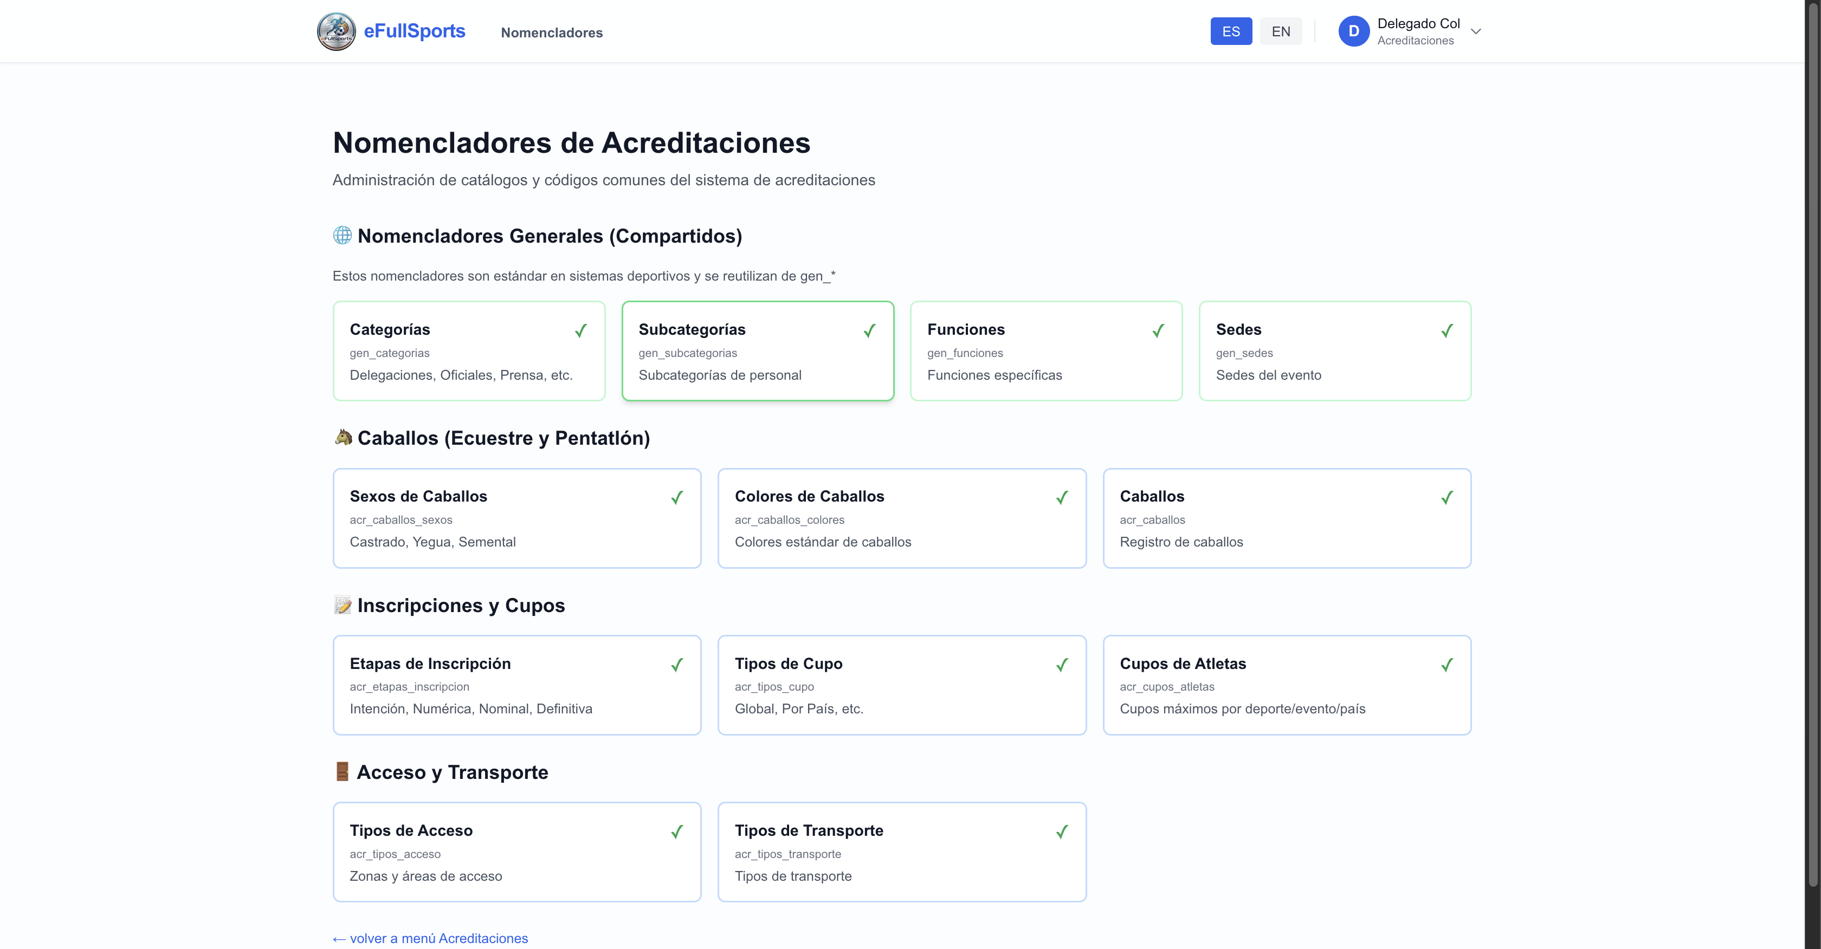Screen dimensions: 1821x949
Task: Open the Tipos de Acceso card
Action: click(516, 851)
